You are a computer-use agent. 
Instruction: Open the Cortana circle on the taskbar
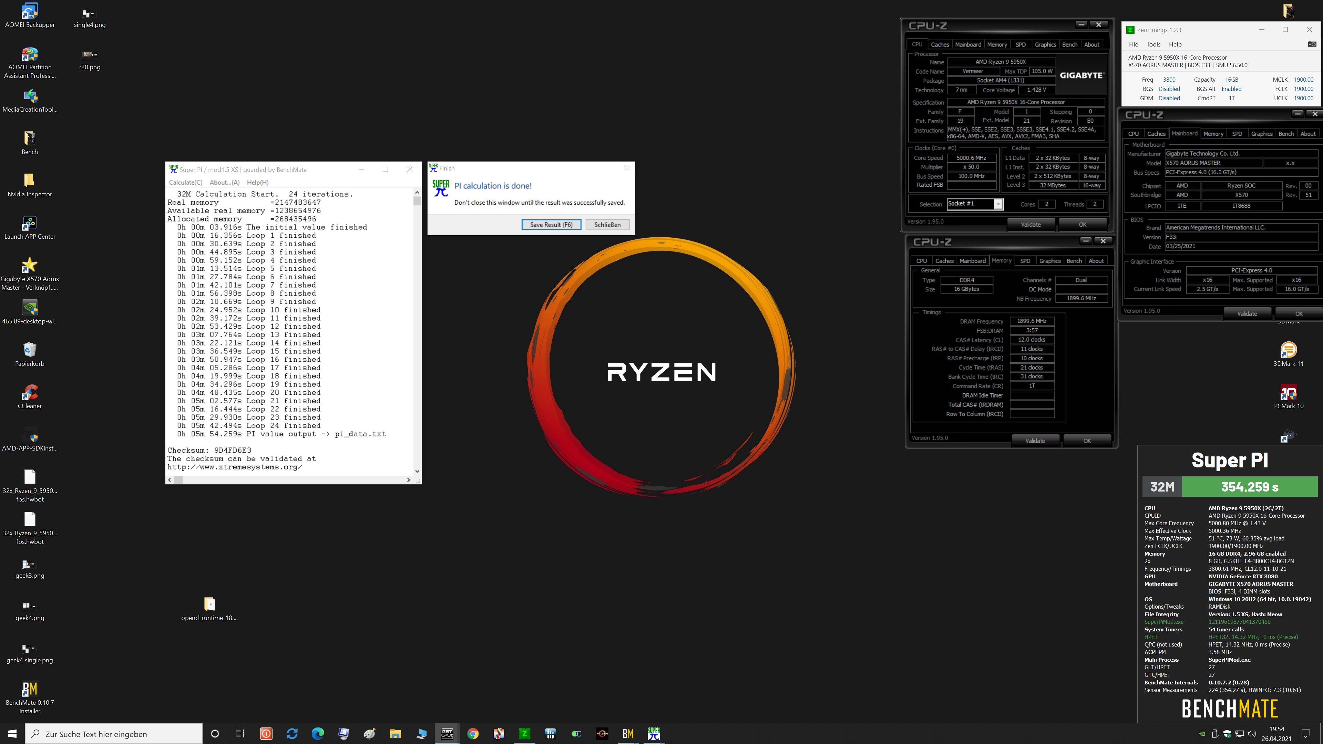click(x=215, y=734)
